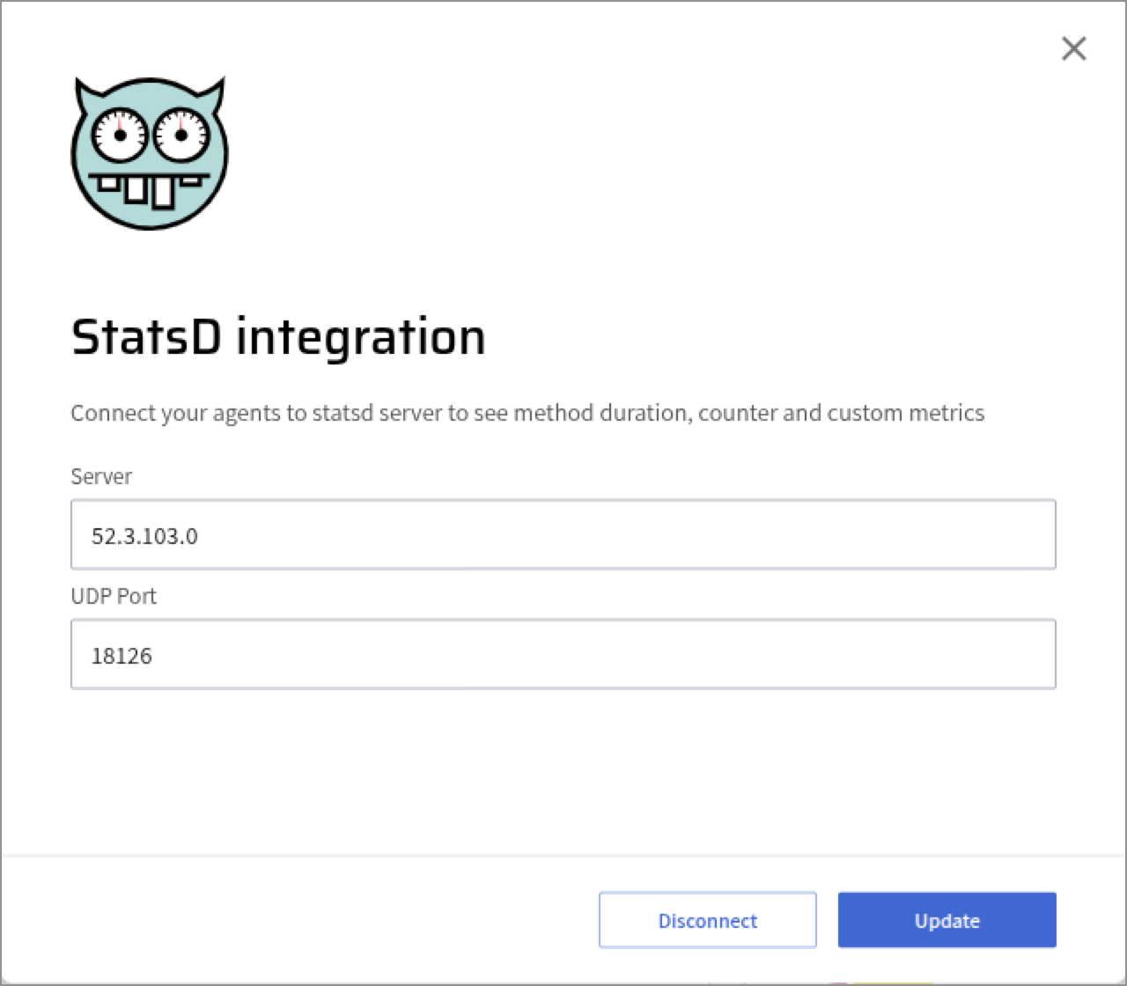Click the UDP Port field label
This screenshot has width=1127, height=986.
(x=114, y=596)
